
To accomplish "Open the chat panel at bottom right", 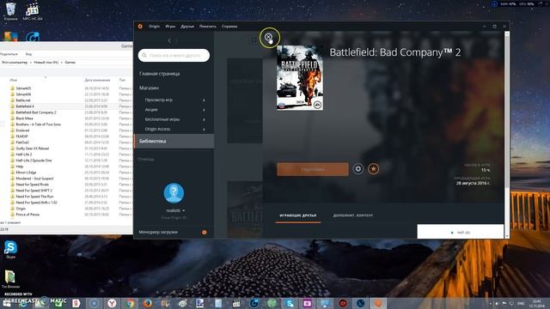I will [x=461, y=232].
